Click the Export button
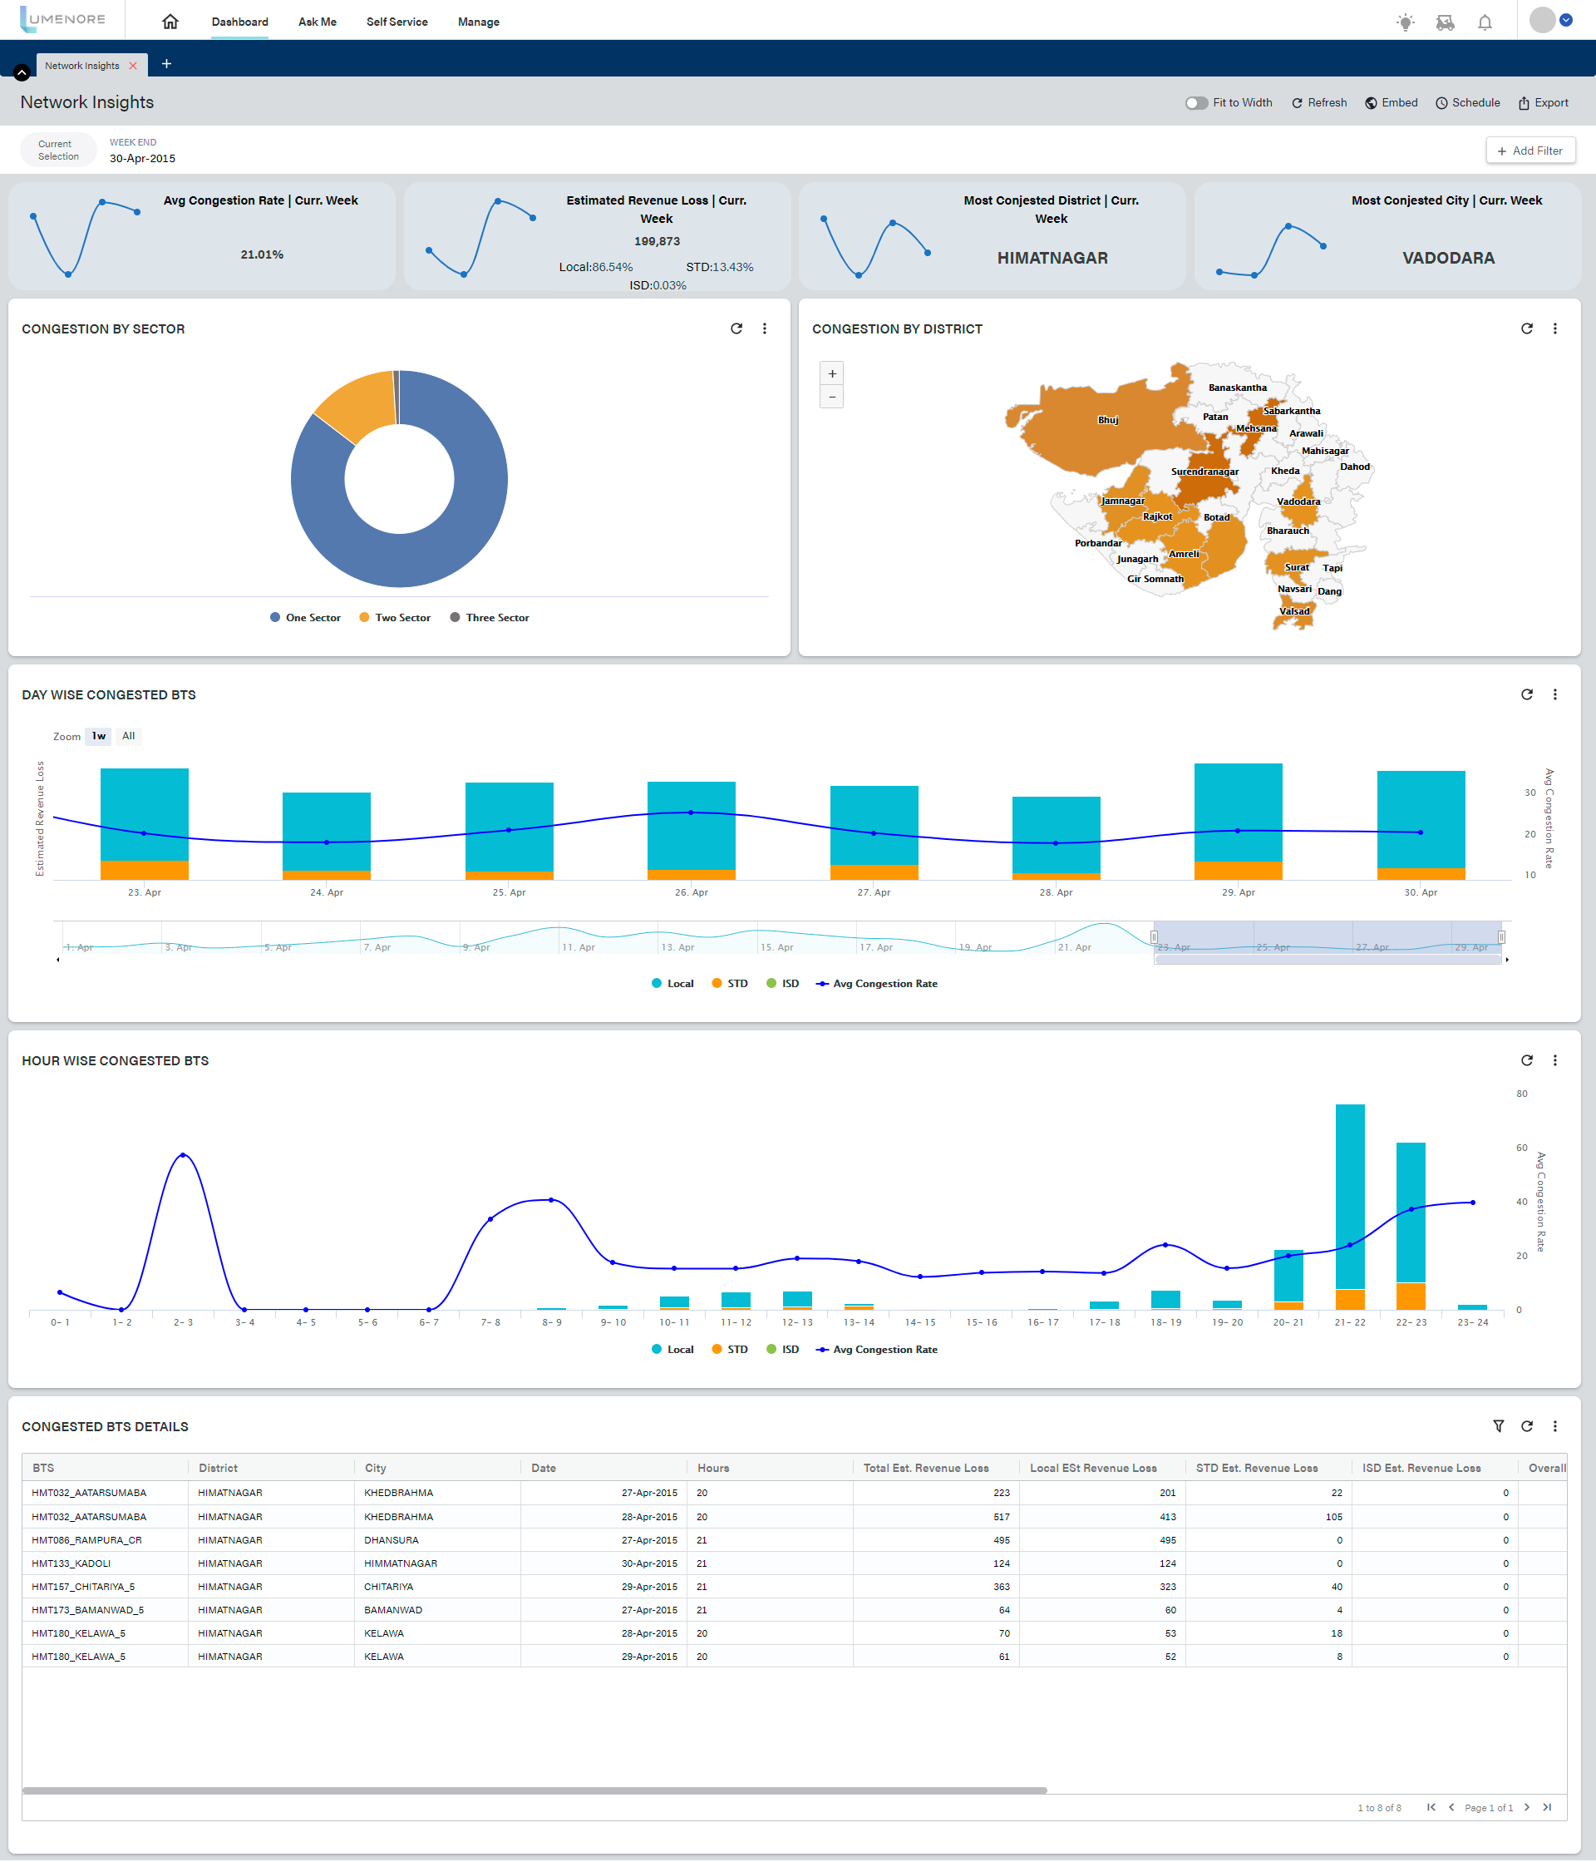 click(1543, 103)
